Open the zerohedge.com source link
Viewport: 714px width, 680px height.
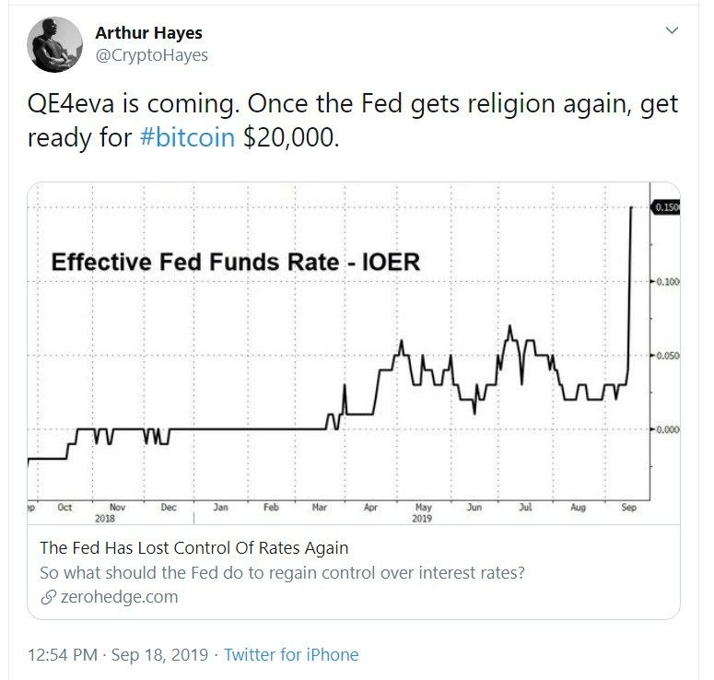coord(119,597)
